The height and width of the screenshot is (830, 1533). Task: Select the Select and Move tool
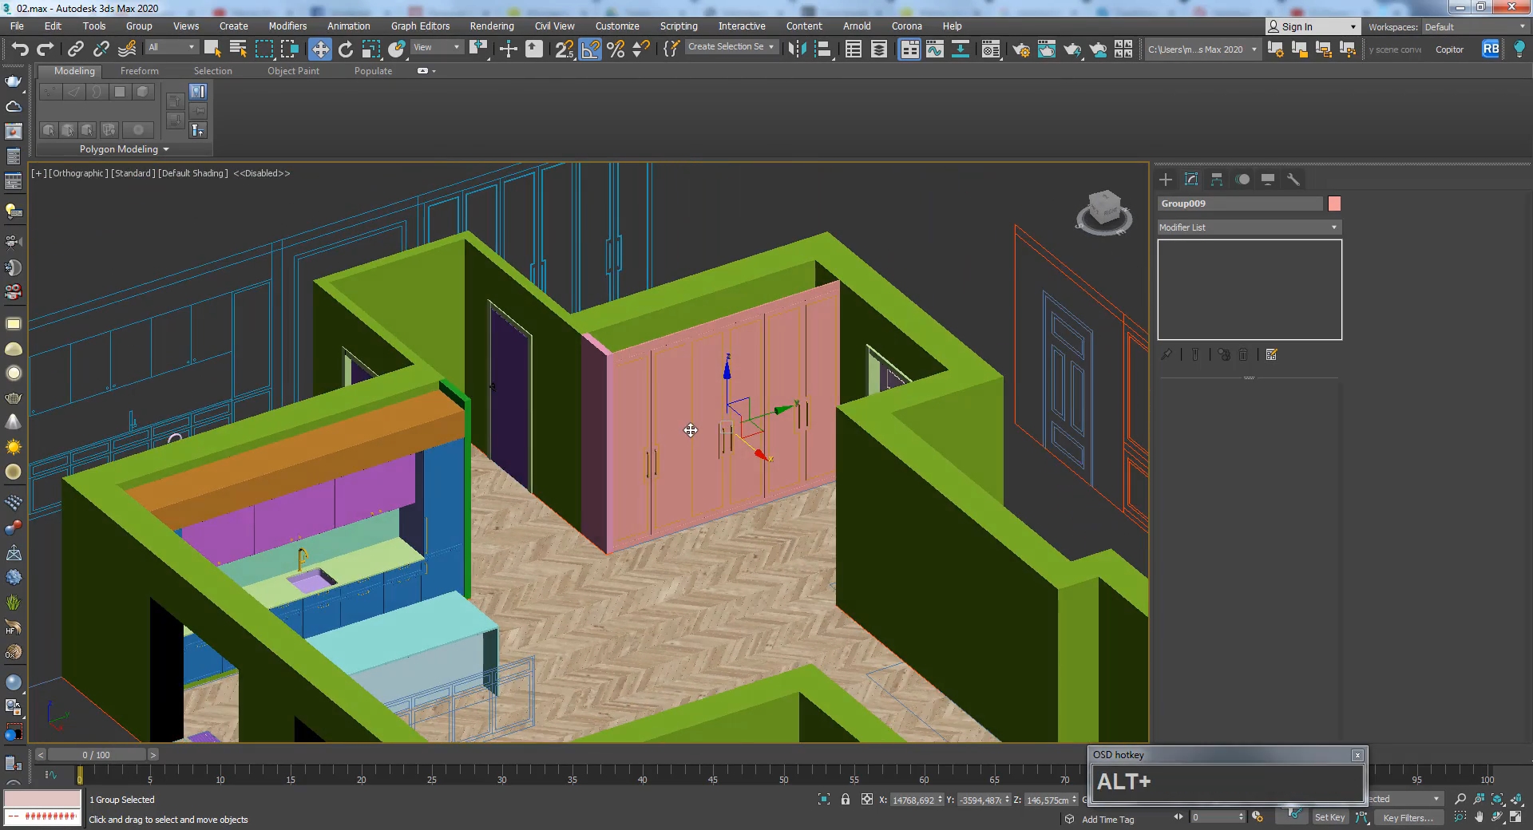click(320, 49)
